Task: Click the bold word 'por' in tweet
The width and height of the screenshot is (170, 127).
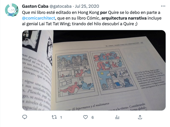Action: tap(104, 13)
